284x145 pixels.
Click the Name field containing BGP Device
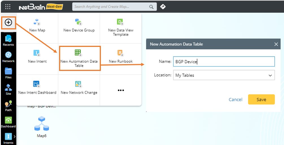point(224,62)
